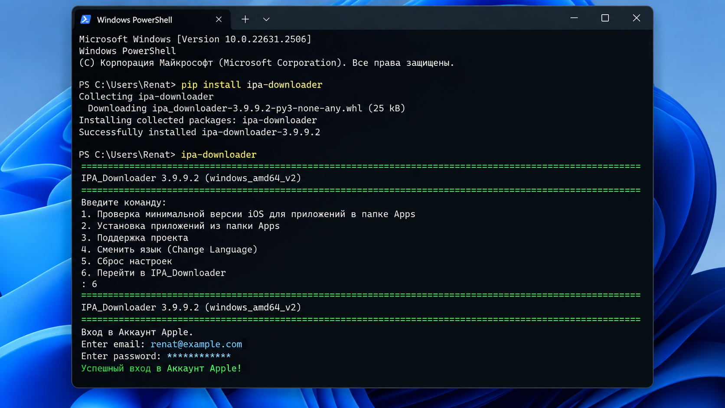Click the masked password asterisks
The image size is (725, 408).
199,356
